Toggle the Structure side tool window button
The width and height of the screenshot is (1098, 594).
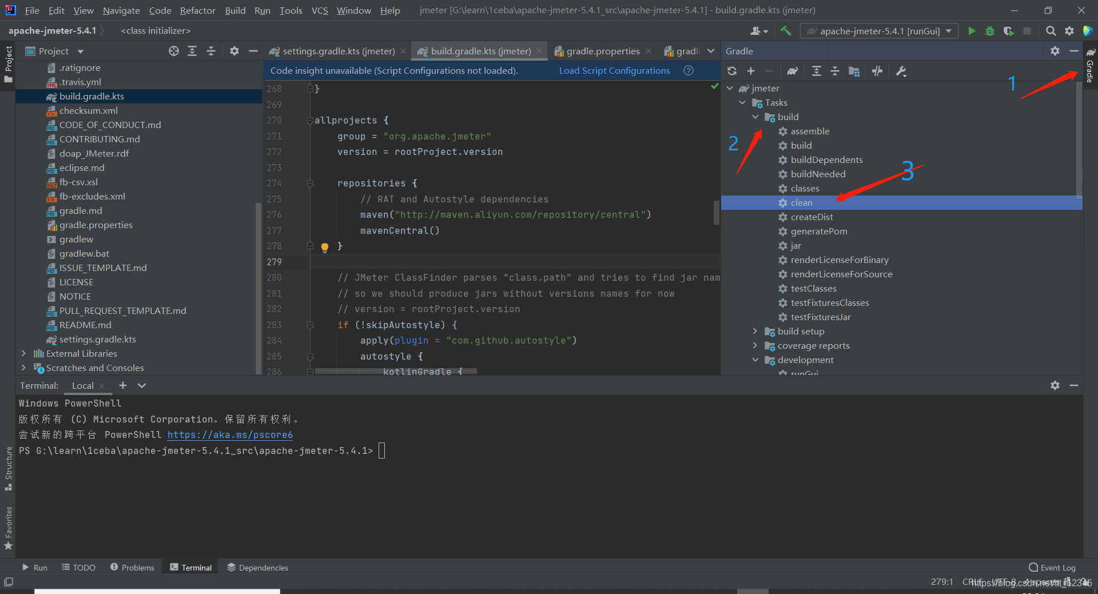tap(8, 468)
